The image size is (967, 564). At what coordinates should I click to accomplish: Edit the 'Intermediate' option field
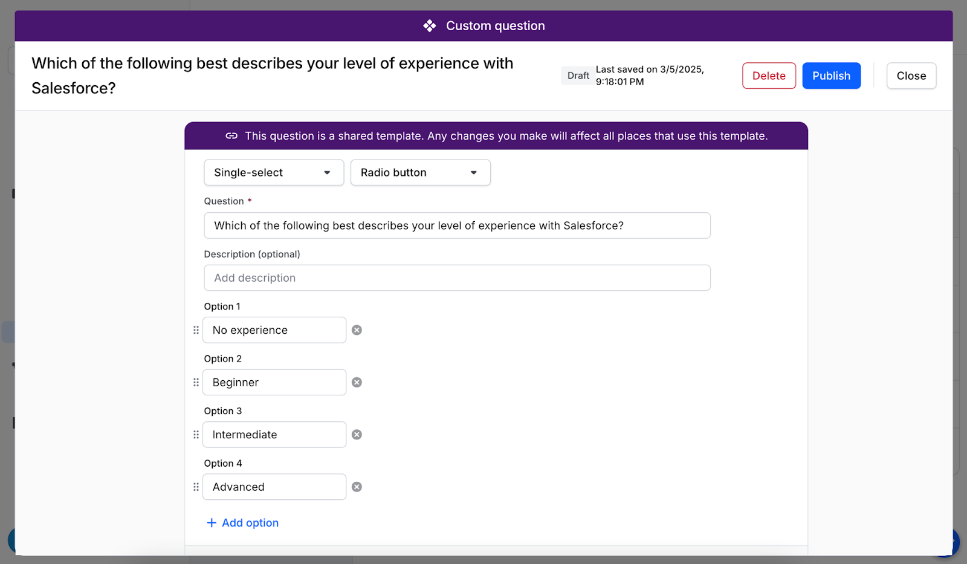pos(274,435)
